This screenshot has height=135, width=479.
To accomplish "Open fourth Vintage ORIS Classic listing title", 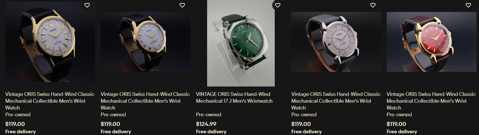I will (x=336, y=101).
